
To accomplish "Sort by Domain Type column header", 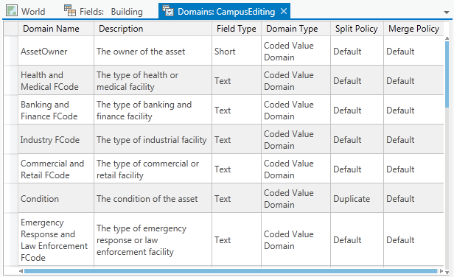I will (296, 29).
